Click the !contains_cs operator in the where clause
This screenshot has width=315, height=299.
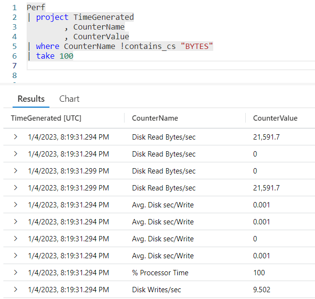point(146,47)
